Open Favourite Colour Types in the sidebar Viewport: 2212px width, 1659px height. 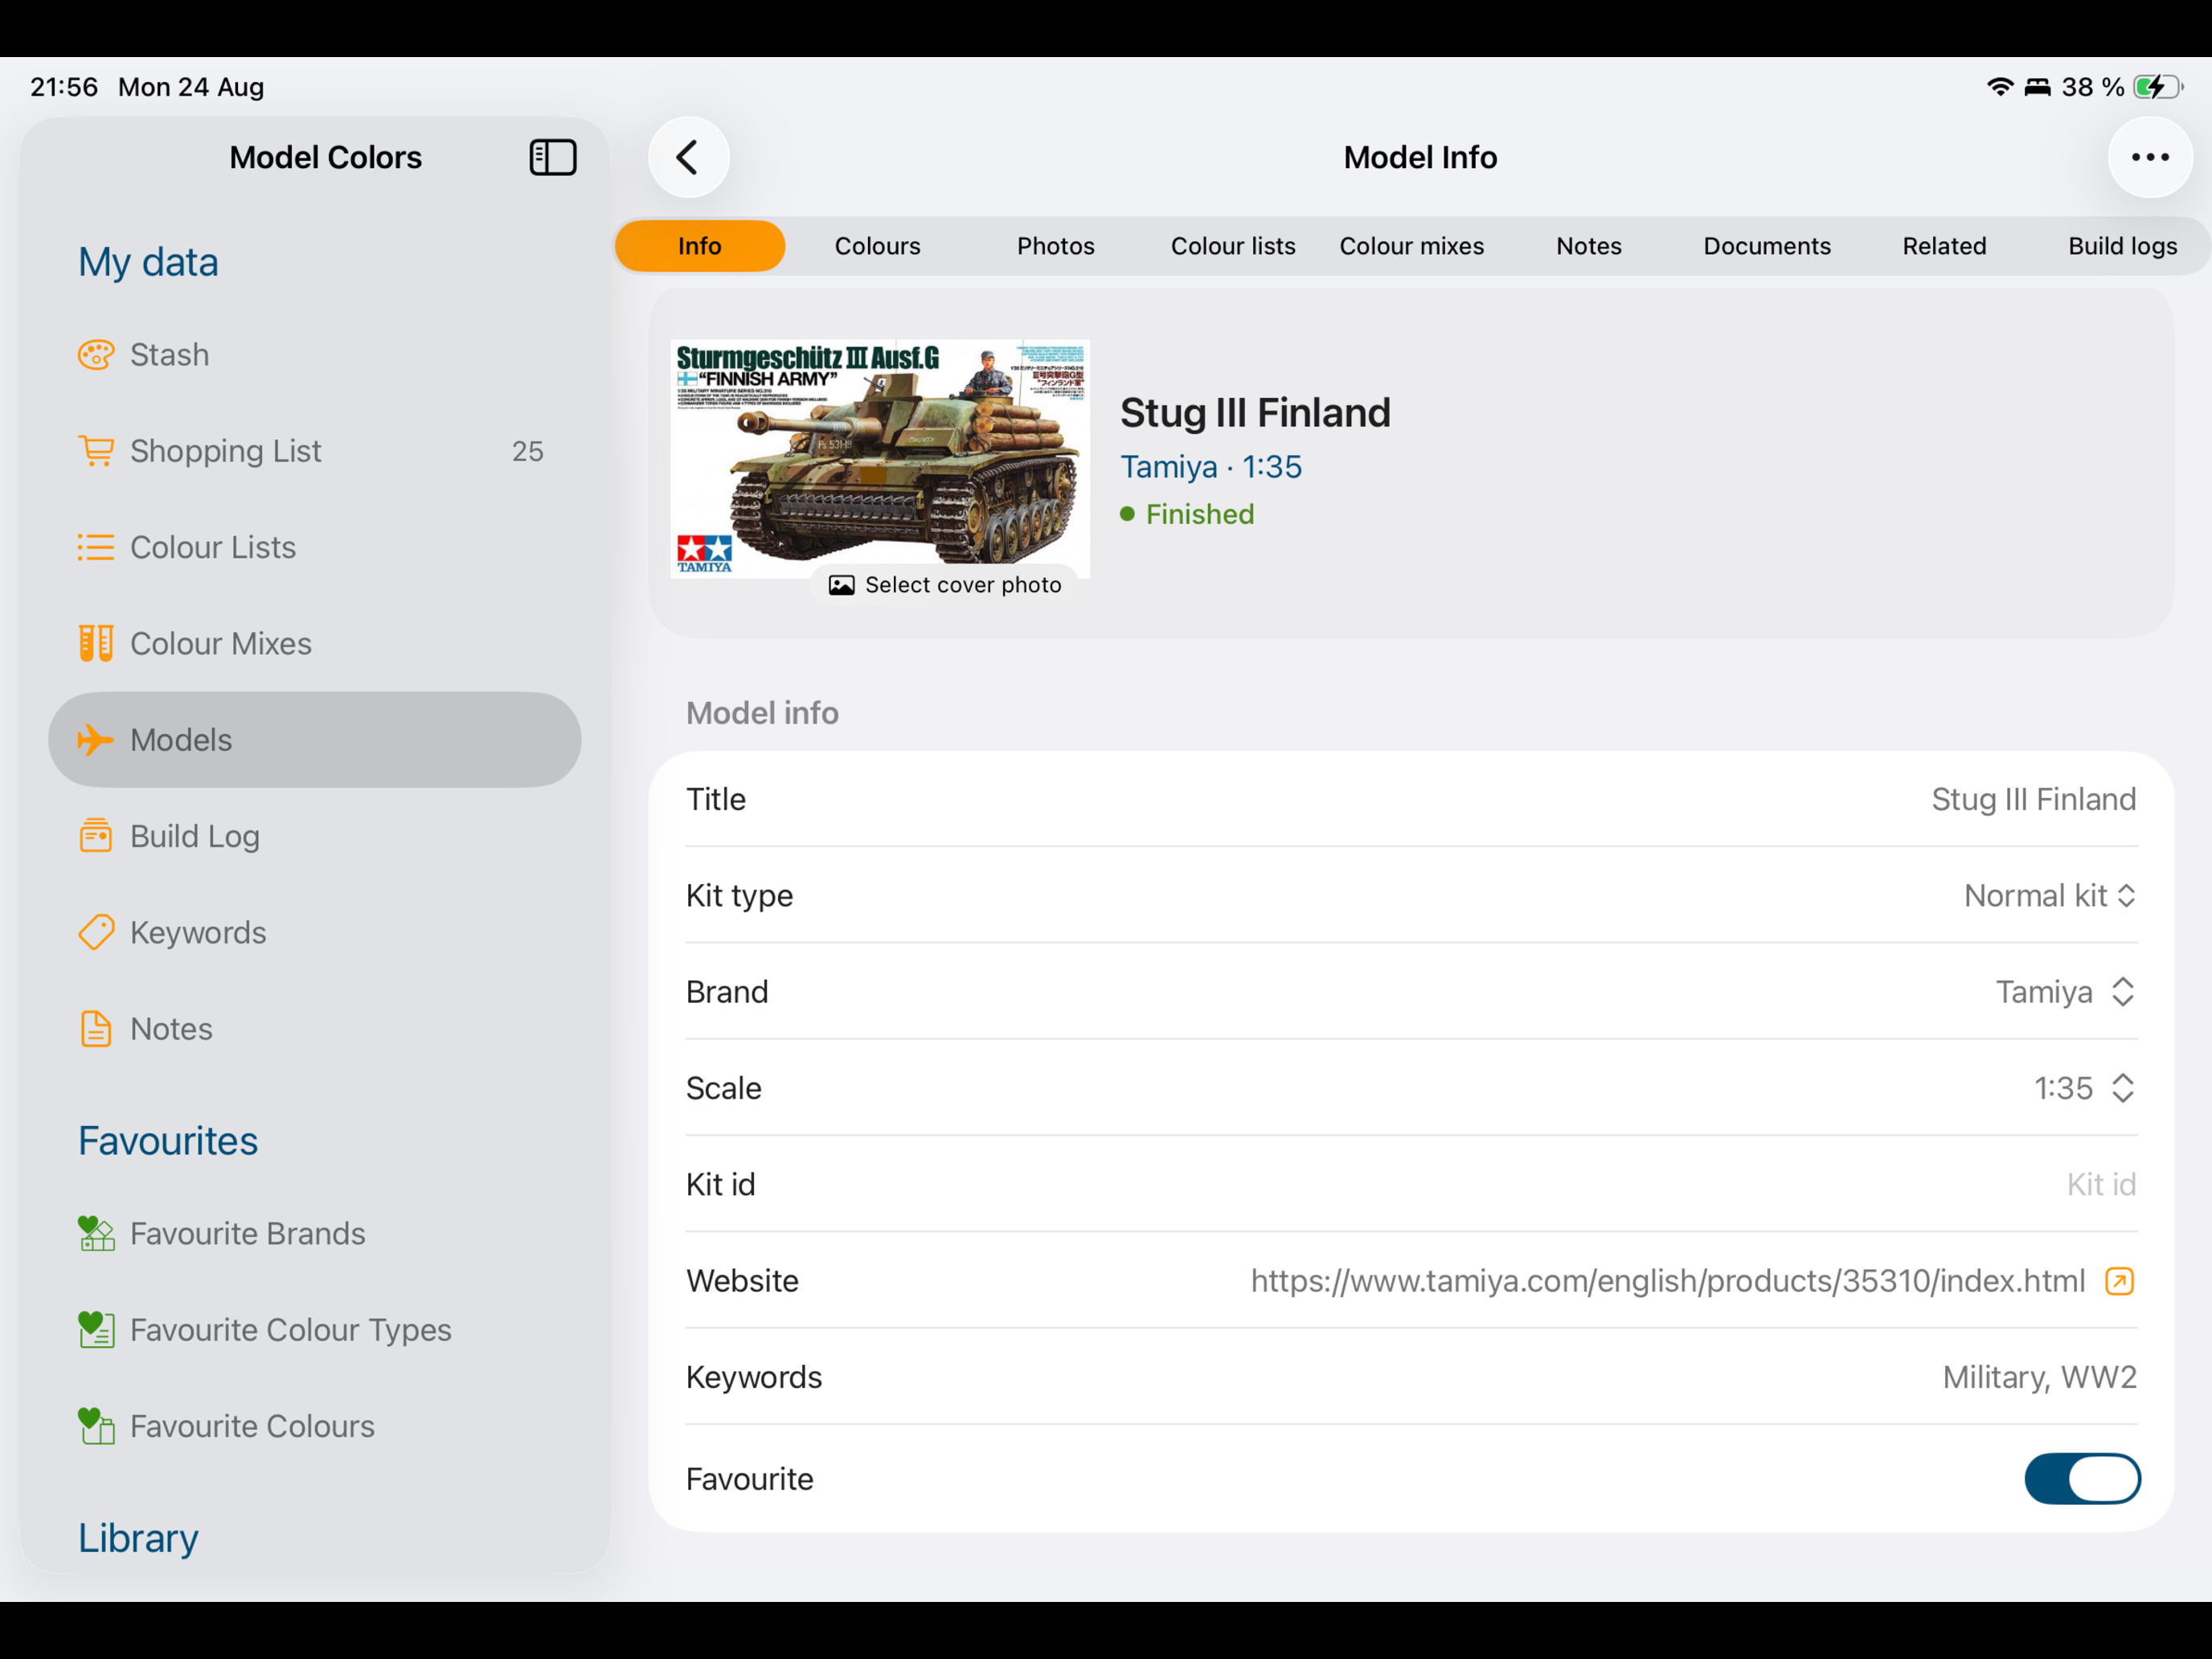tap(314, 1330)
